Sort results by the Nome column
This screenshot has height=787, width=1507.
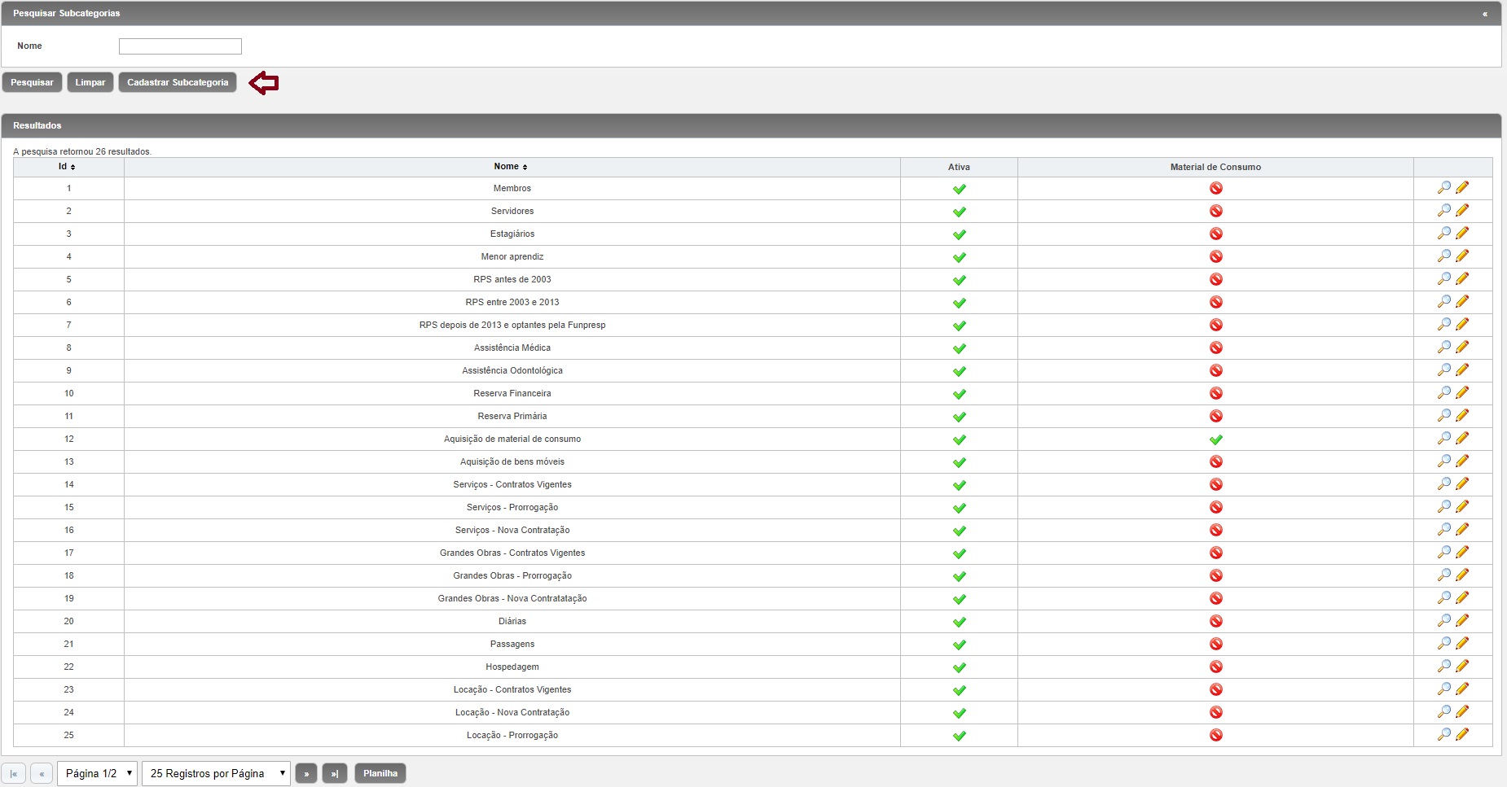click(511, 167)
